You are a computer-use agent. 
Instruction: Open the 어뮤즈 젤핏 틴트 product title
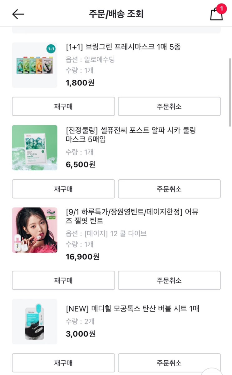click(x=132, y=216)
